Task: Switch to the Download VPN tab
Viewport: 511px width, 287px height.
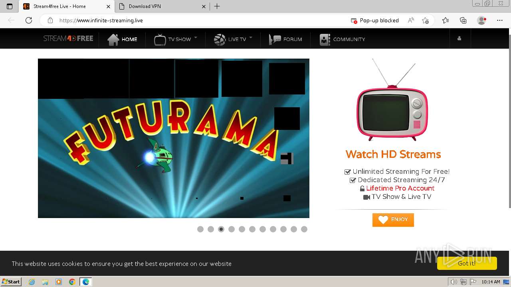Action: coord(162,6)
